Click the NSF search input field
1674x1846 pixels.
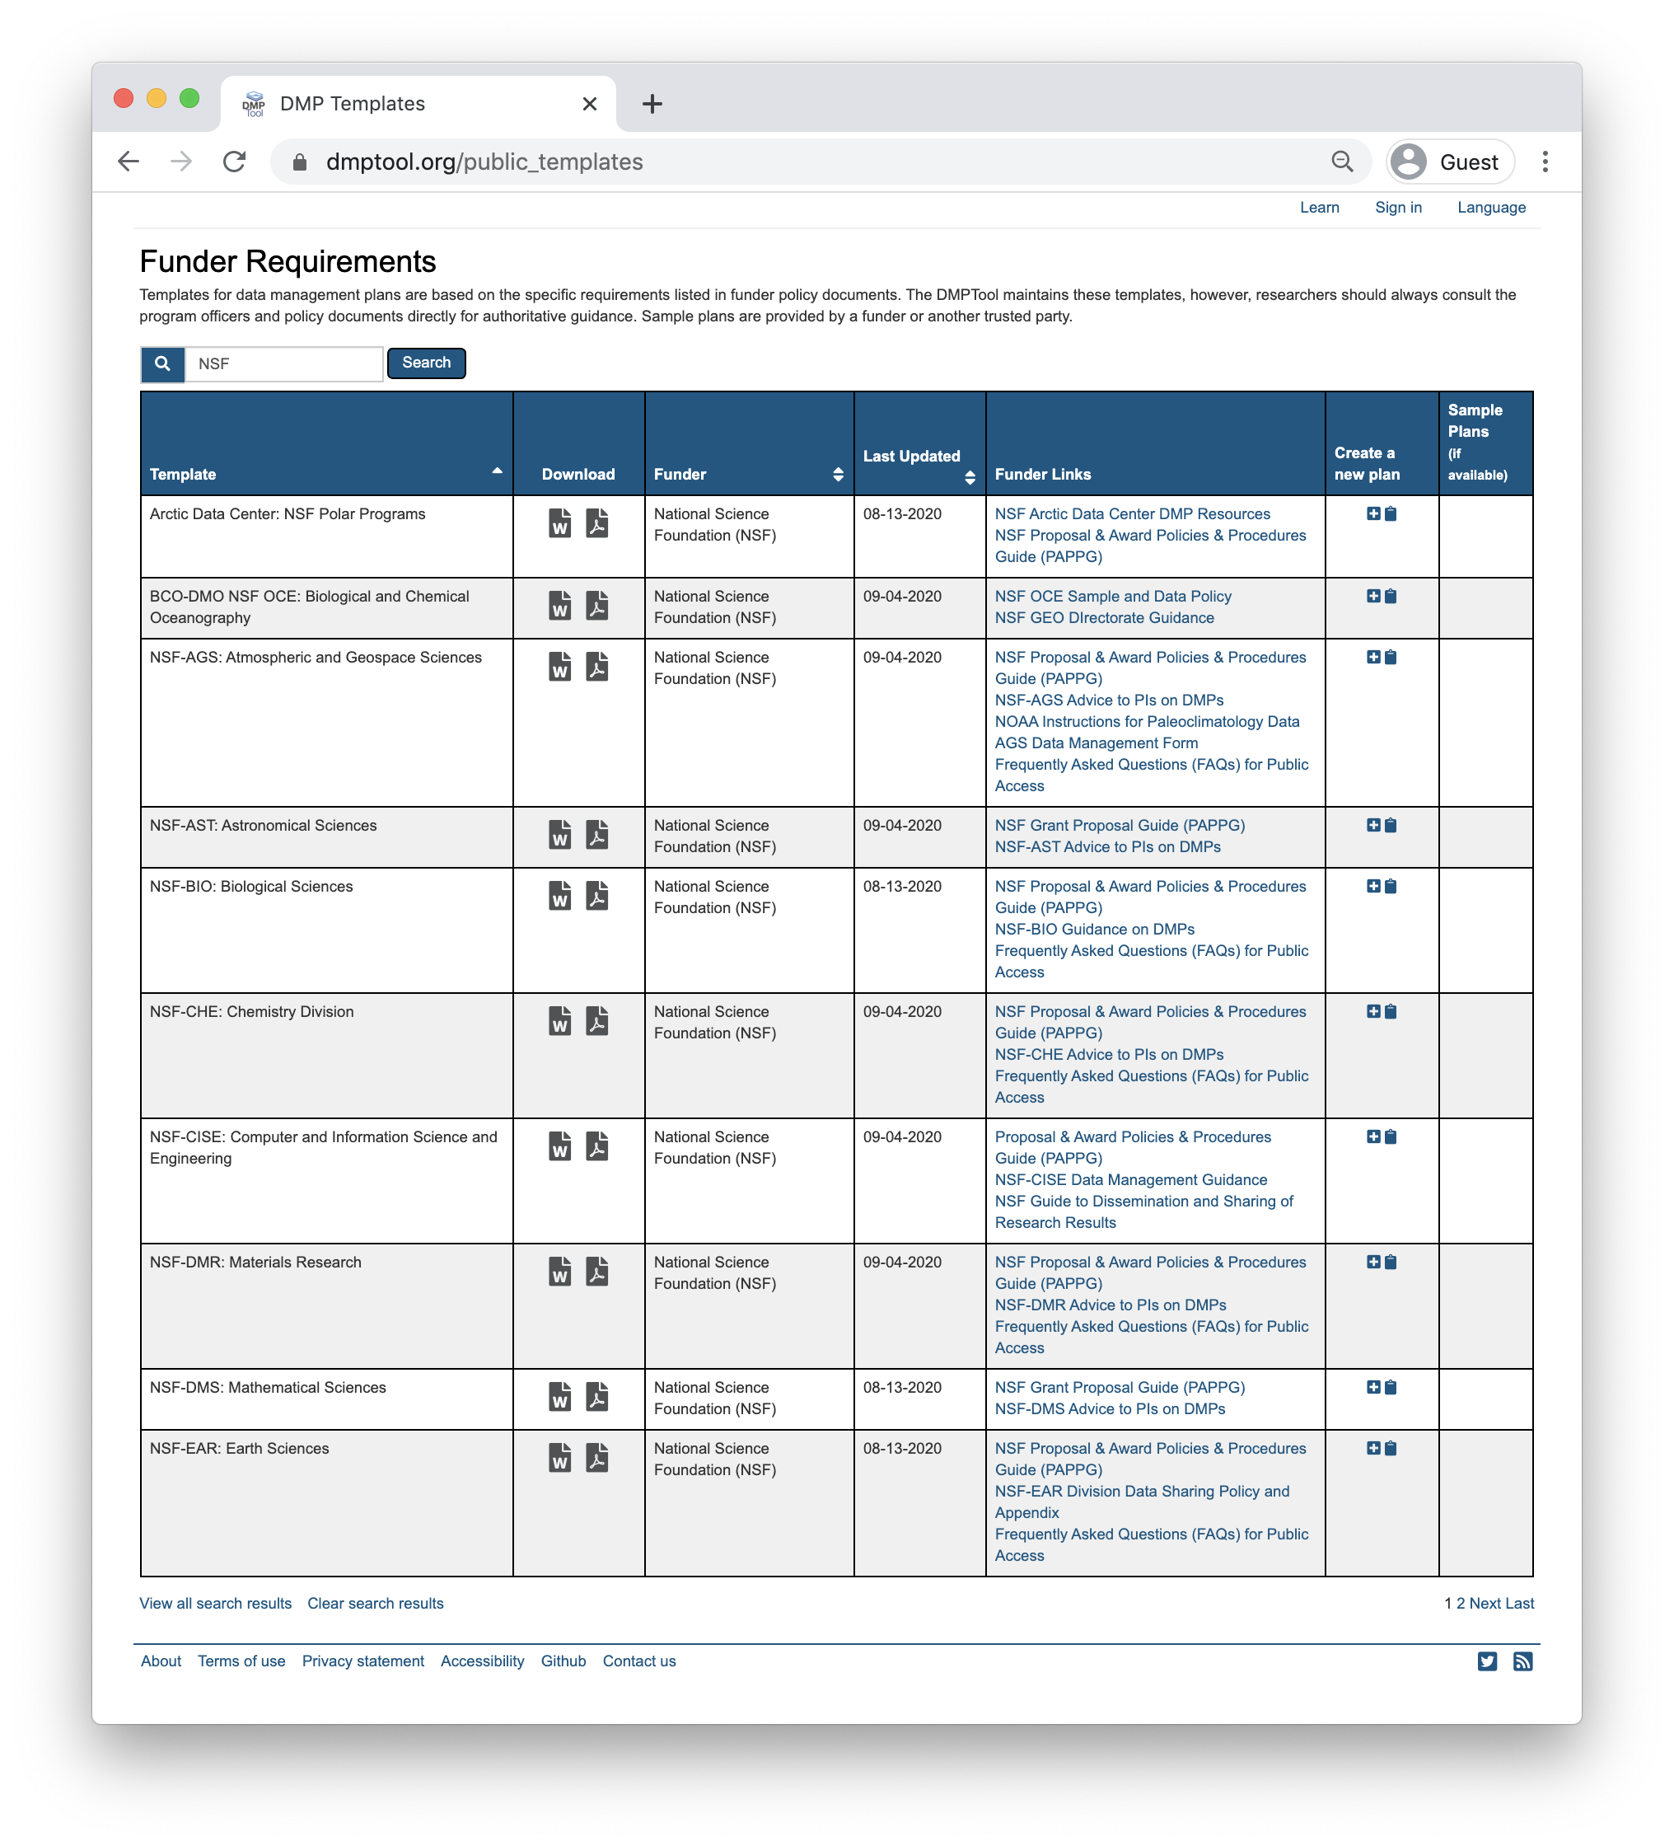coord(282,362)
